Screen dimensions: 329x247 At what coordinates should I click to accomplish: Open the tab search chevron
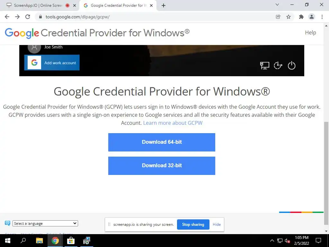(277, 5)
